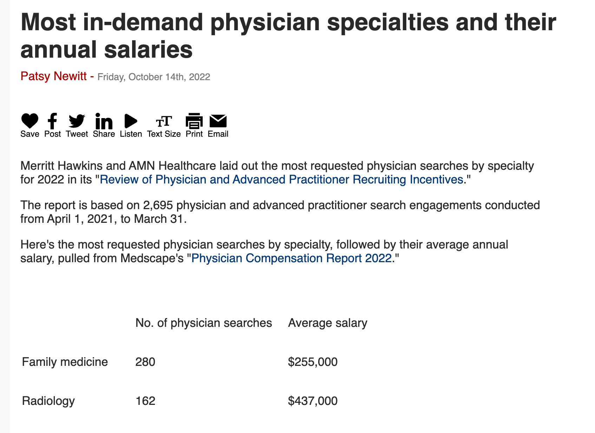Click the Radiology row label
This screenshot has width=595, height=433.
coord(48,401)
